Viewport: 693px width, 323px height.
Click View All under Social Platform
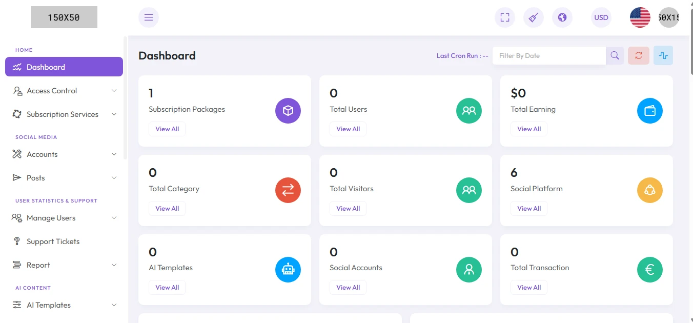(x=529, y=209)
